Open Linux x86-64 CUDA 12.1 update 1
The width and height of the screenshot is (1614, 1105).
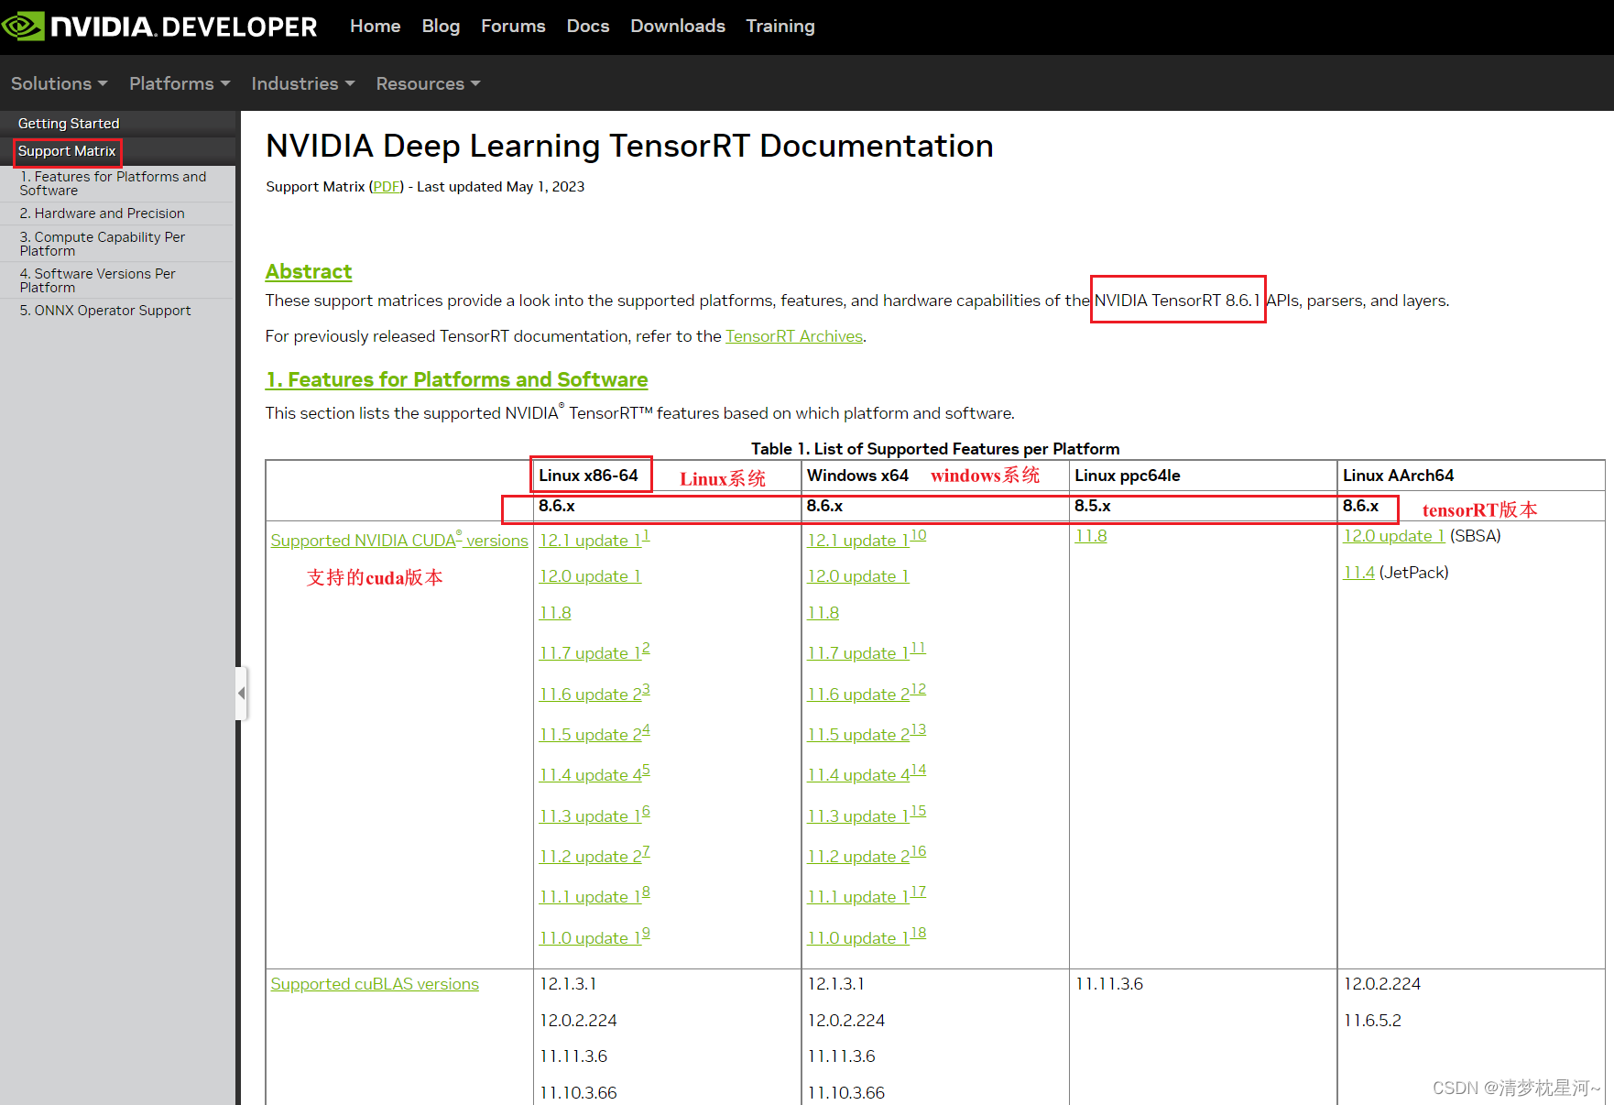(590, 540)
